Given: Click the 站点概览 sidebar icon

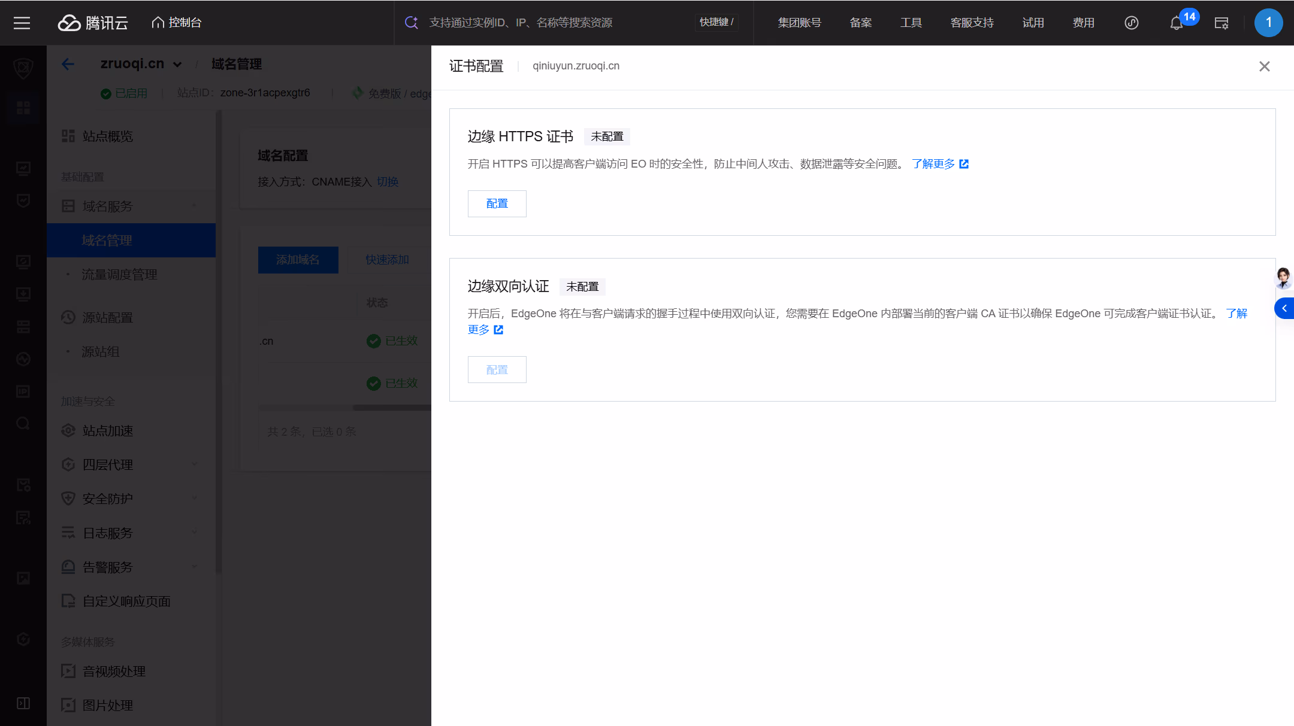Looking at the screenshot, I should 68,136.
